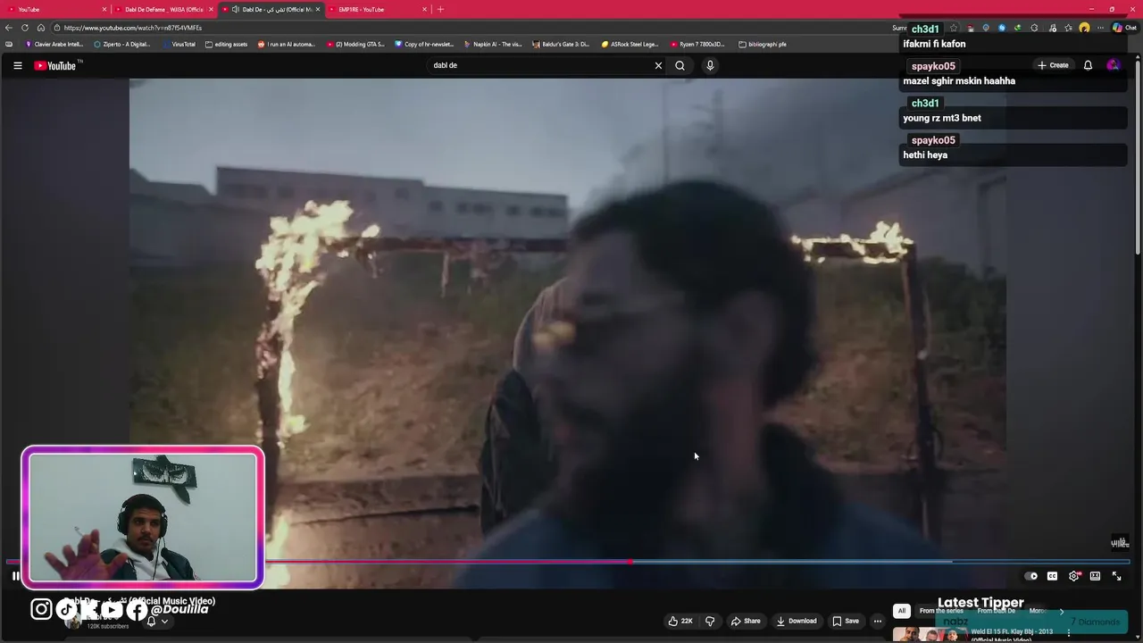Image resolution: width=1143 pixels, height=643 pixels.
Task: Switch to EMP1RE - YouTube tab
Action: click(x=378, y=9)
